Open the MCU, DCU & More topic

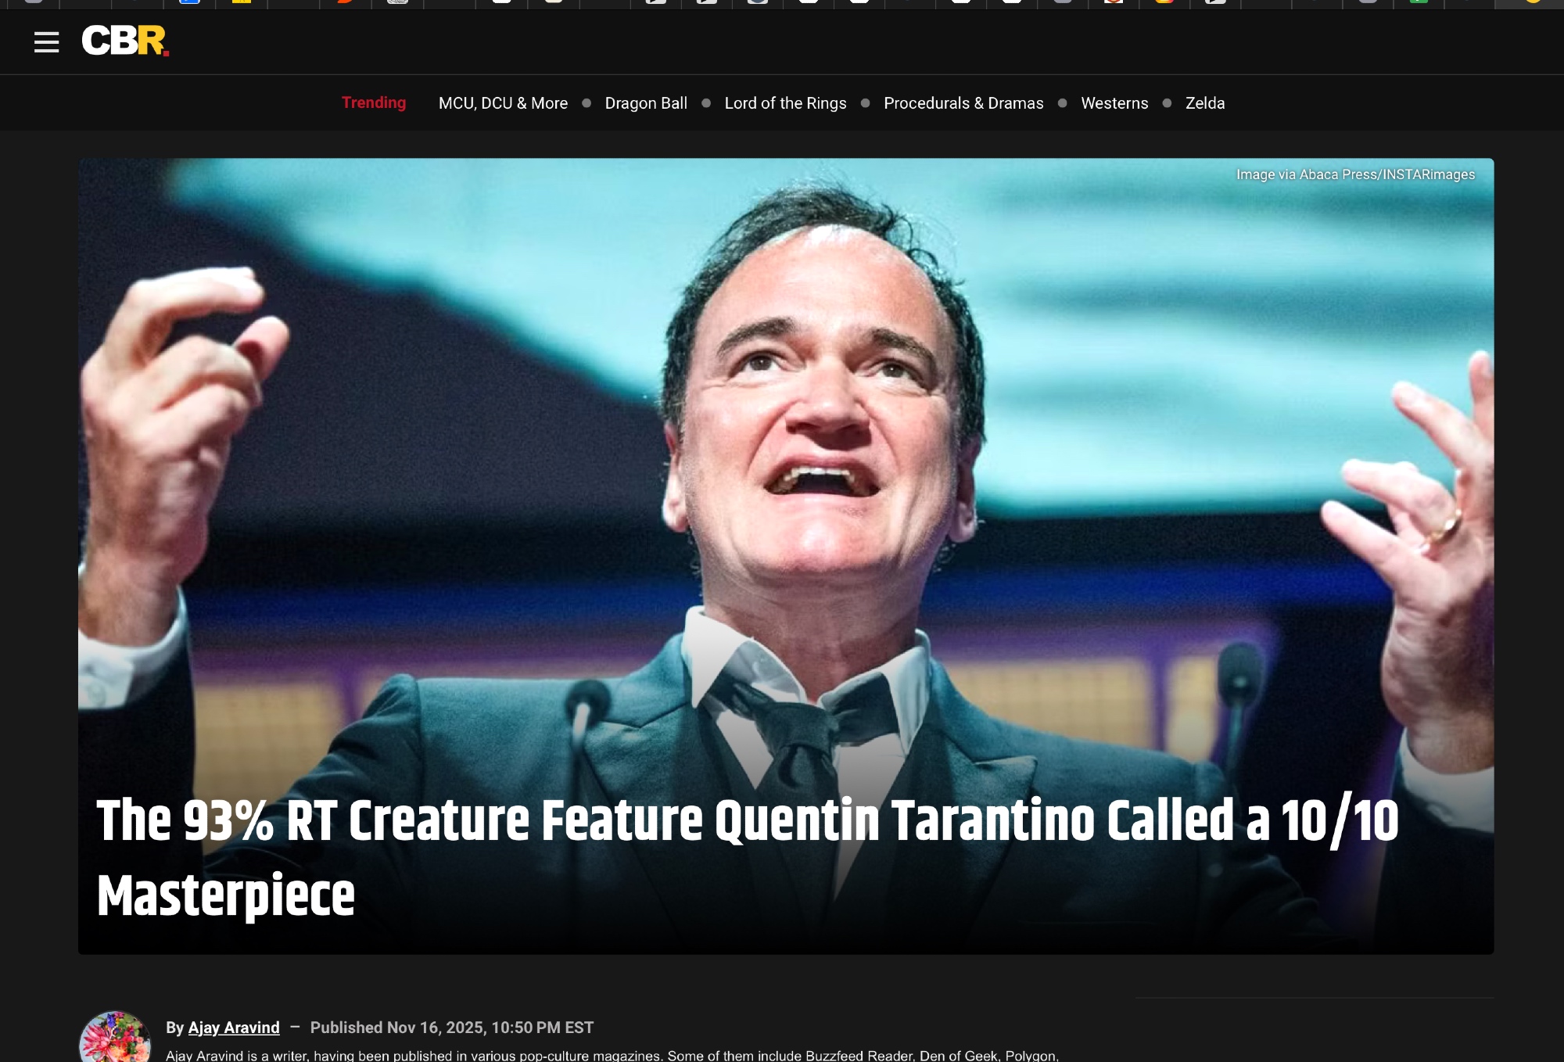point(503,103)
